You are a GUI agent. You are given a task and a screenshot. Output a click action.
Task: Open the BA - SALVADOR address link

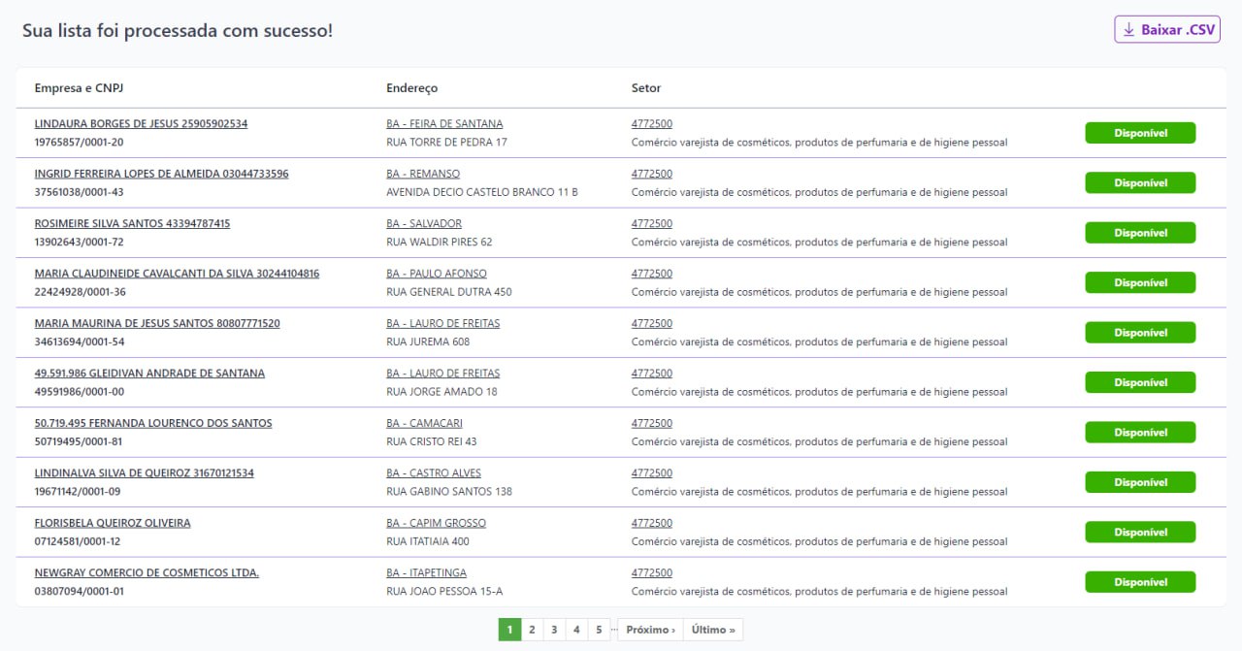(x=424, y=224)
